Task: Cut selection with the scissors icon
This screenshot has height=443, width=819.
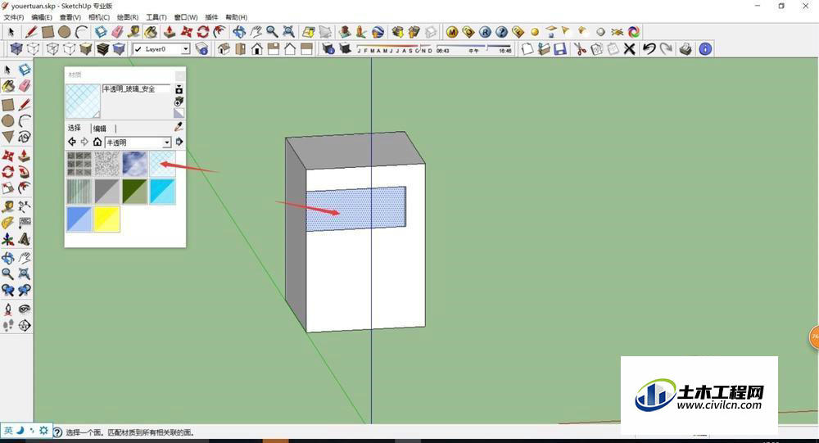Action: [580, 49]
